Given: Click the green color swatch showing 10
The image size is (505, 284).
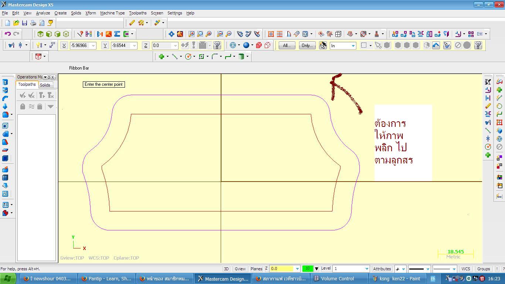Looking at the screenshot, I should coord(307,269).
